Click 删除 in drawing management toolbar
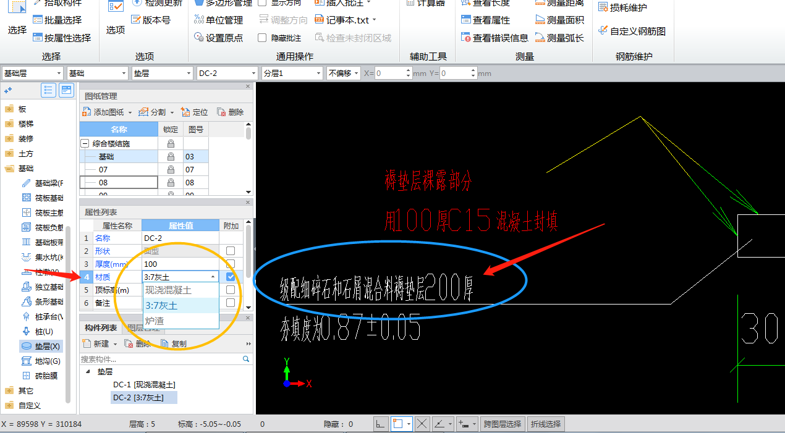The width and height of the screenshot is (785, 433). coord(230,112)
